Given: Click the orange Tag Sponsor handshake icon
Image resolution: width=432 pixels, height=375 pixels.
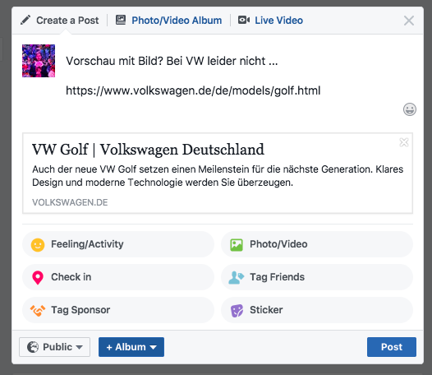Looking at the screenshot, I should 38,310.
